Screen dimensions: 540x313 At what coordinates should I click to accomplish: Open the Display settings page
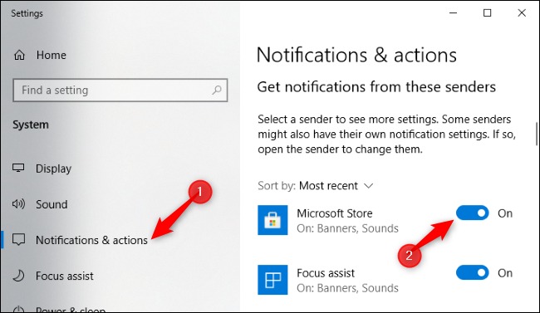tap(53, 169)
